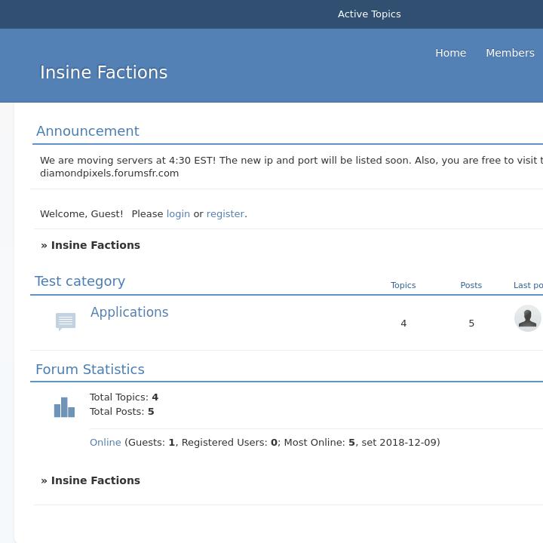Viewport: 543px width, 543px height.
Task: Click the Forum Statistics heading
Action: [x=90, y=370]
